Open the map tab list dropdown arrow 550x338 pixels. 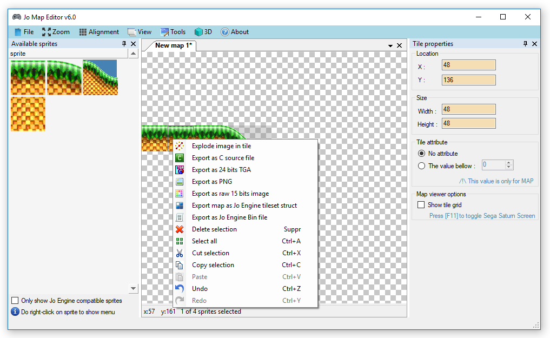(x=390, y=45)
